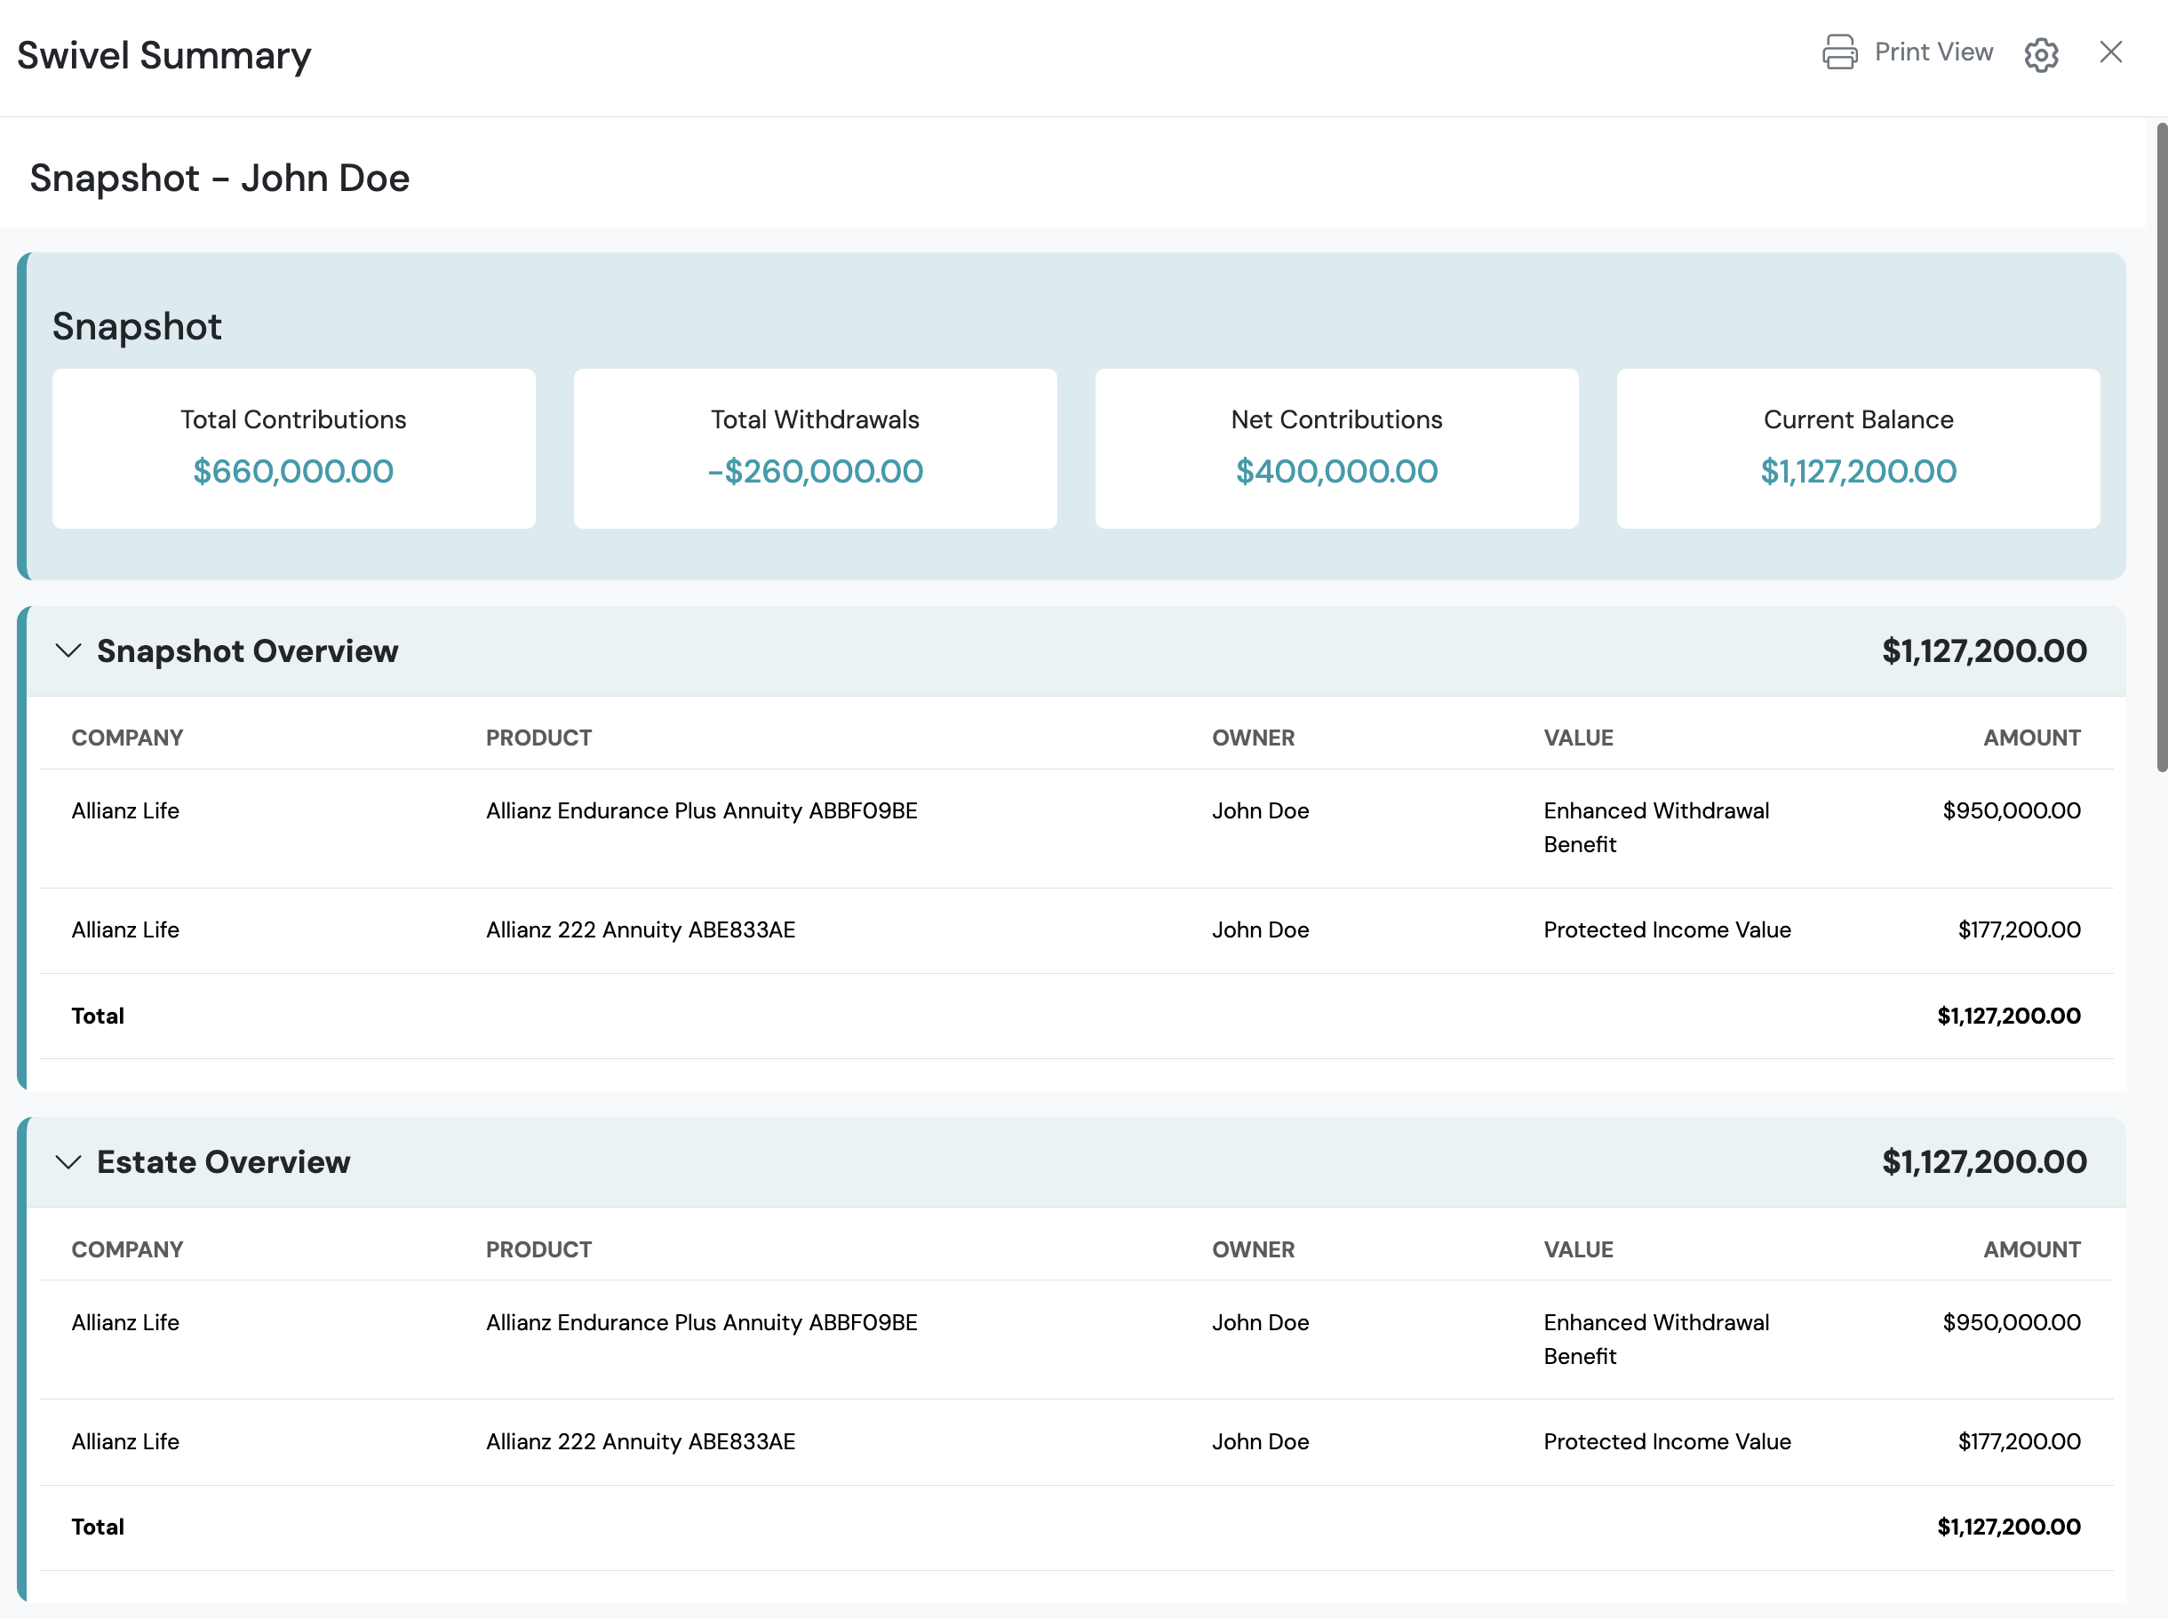Viewport: 2168px width, 1619px height.
Task: Collapse the Estate Overview section
Action: click(68, 1161)
